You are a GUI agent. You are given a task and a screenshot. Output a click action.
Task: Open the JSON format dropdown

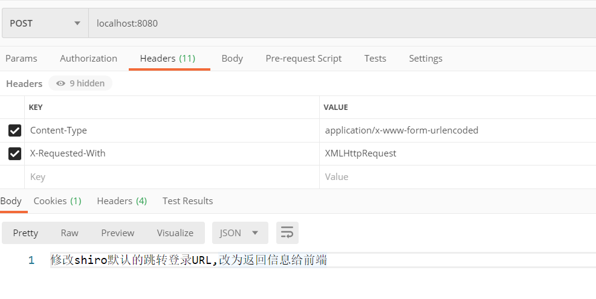coord(240,233)
